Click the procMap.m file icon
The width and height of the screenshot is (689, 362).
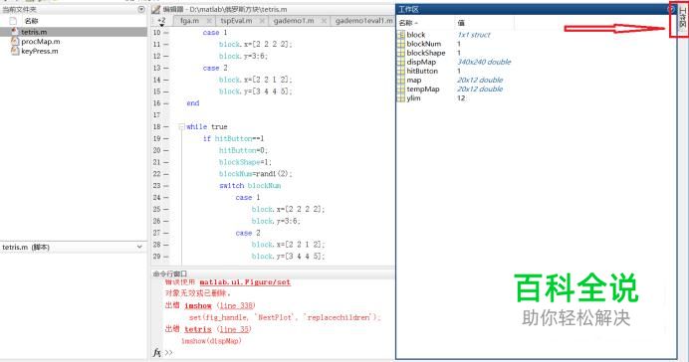coord(15,41)
